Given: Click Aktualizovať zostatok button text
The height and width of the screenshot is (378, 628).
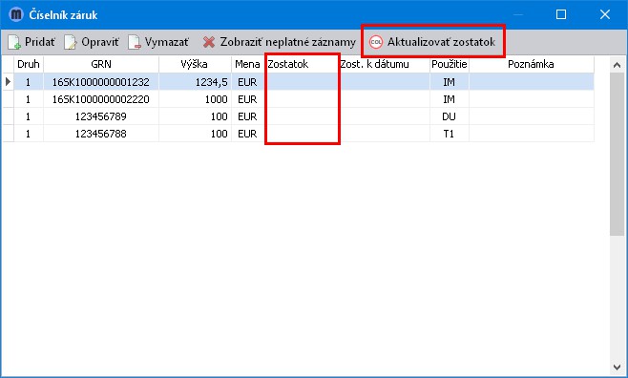Looking at the screenshot, I should coord(441,42).
